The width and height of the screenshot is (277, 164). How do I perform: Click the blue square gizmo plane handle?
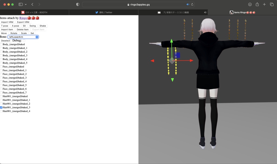tap(177, 55)
